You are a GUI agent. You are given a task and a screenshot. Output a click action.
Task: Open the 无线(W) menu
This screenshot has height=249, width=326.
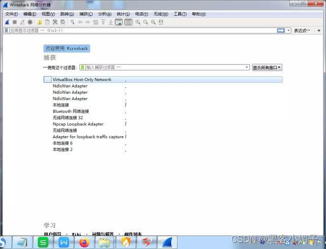[161, 14]
